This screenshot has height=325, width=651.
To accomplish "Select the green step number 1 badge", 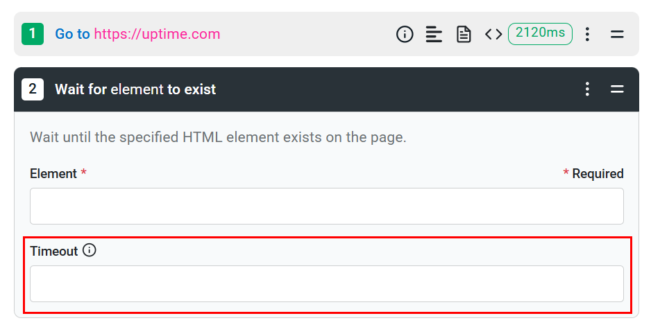I will coord(33,34).
